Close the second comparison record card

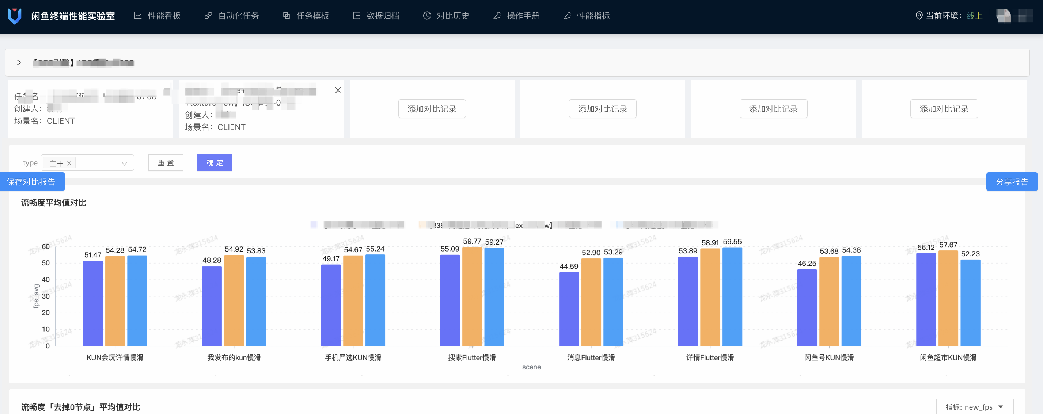point(338,90)
